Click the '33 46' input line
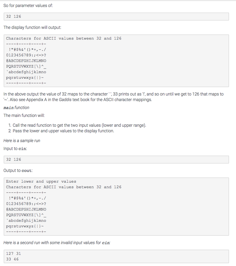 click(12, 259)
